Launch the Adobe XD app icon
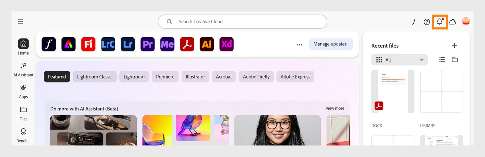The image size is (485, 157). tap(226, 44)
